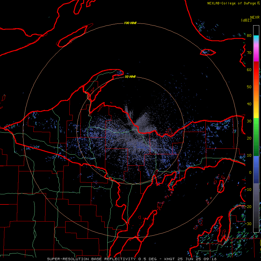Click the 0.5 DEG elevation text
This screenshot has height=261, width=261.
[x=148, y=259]
